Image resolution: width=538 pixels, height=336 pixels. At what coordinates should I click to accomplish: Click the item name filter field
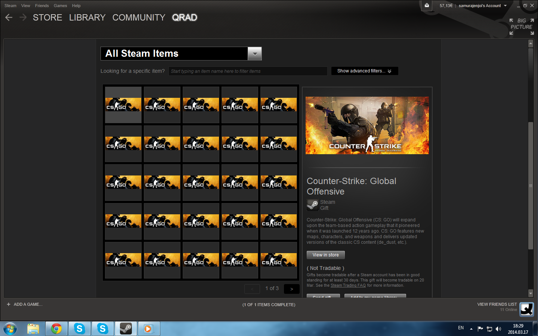tap(248, 71)
